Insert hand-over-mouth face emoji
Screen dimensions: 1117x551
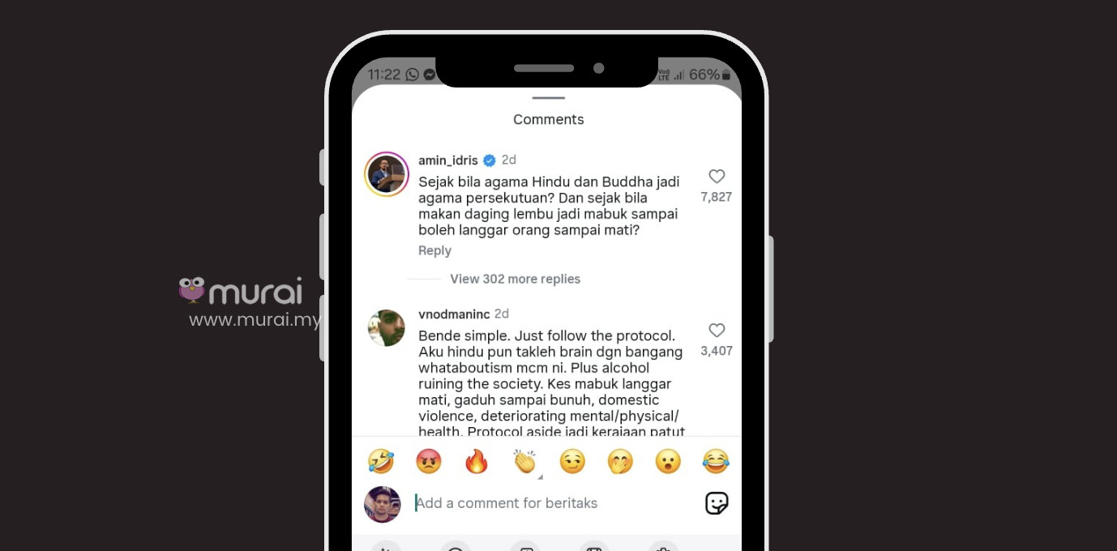[620, 461]
